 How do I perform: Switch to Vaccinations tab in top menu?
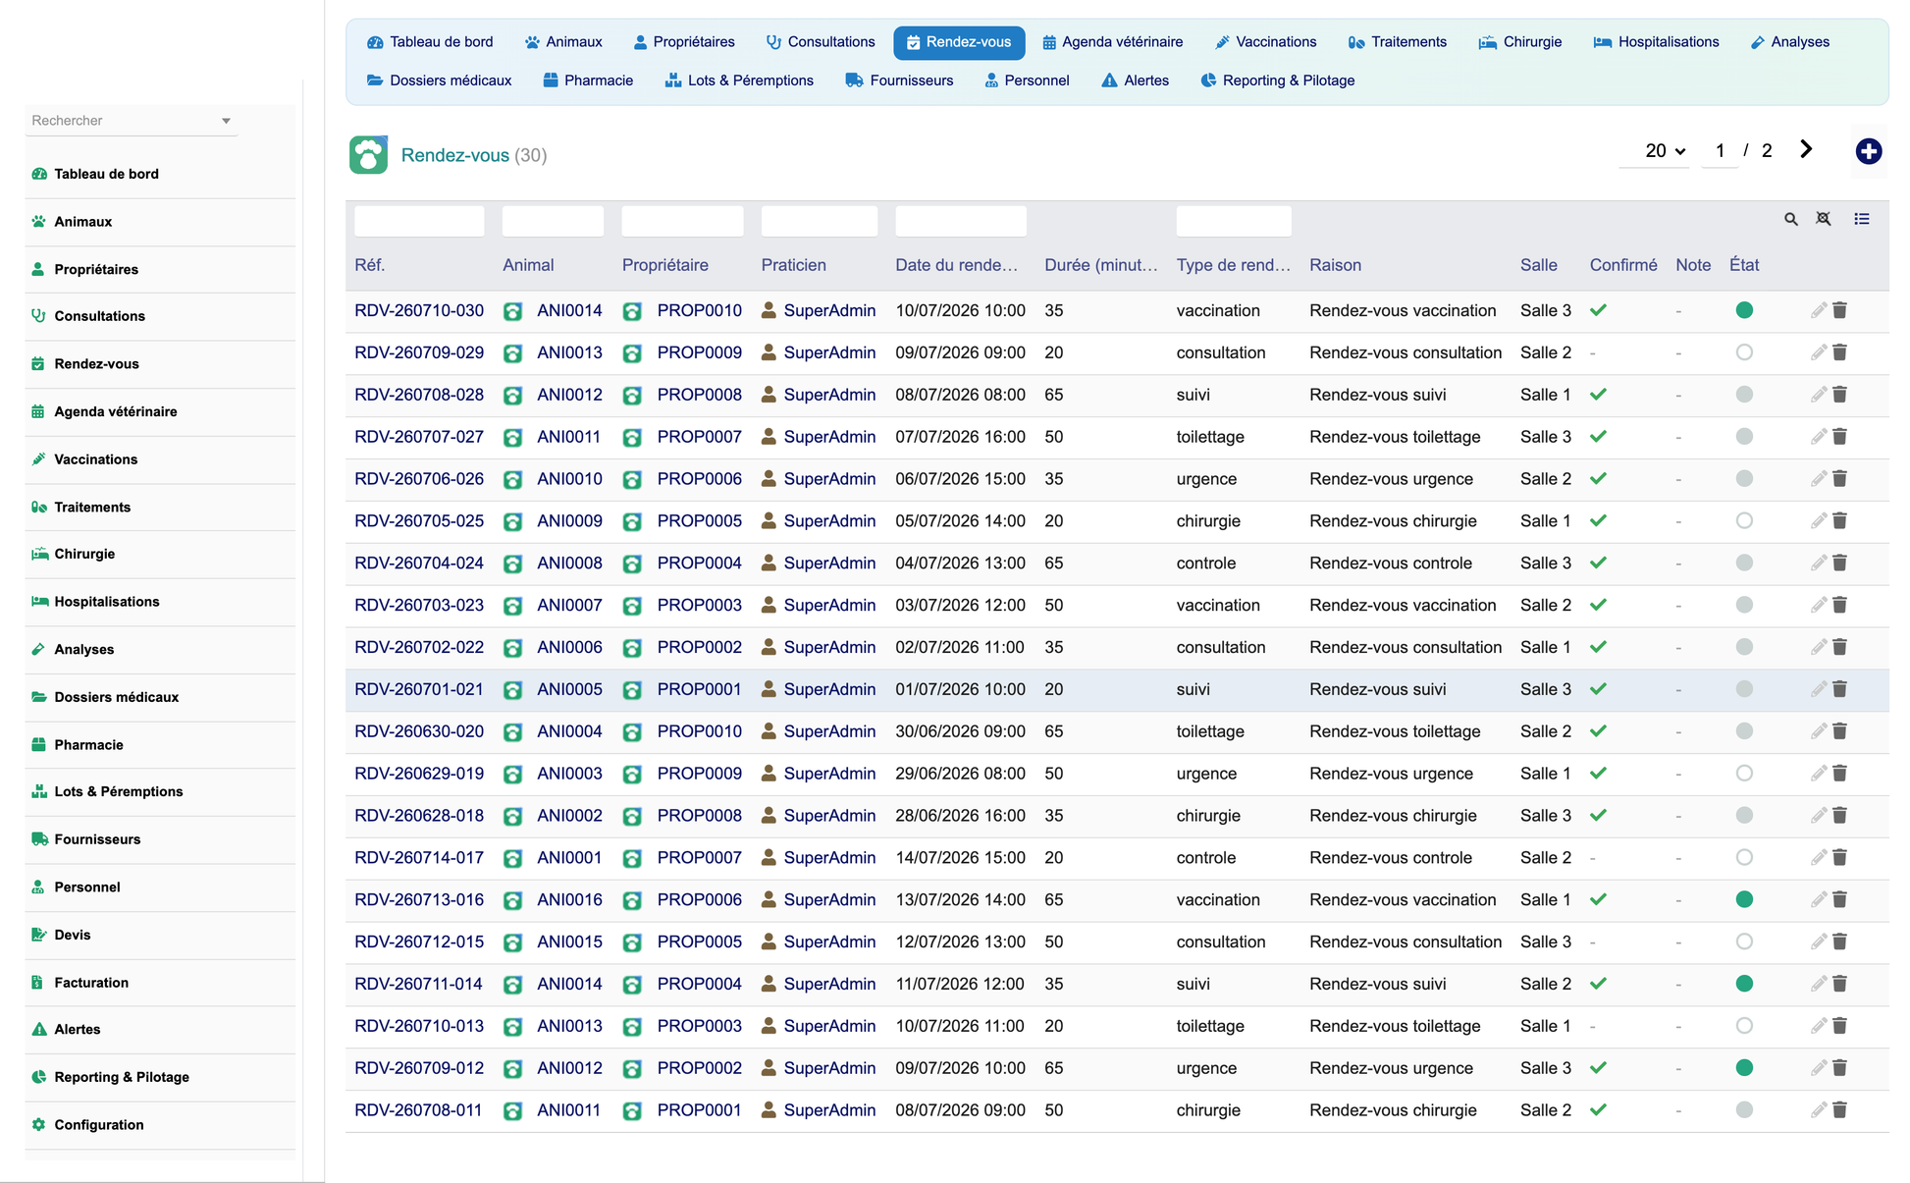click(x=1265, y=42)
